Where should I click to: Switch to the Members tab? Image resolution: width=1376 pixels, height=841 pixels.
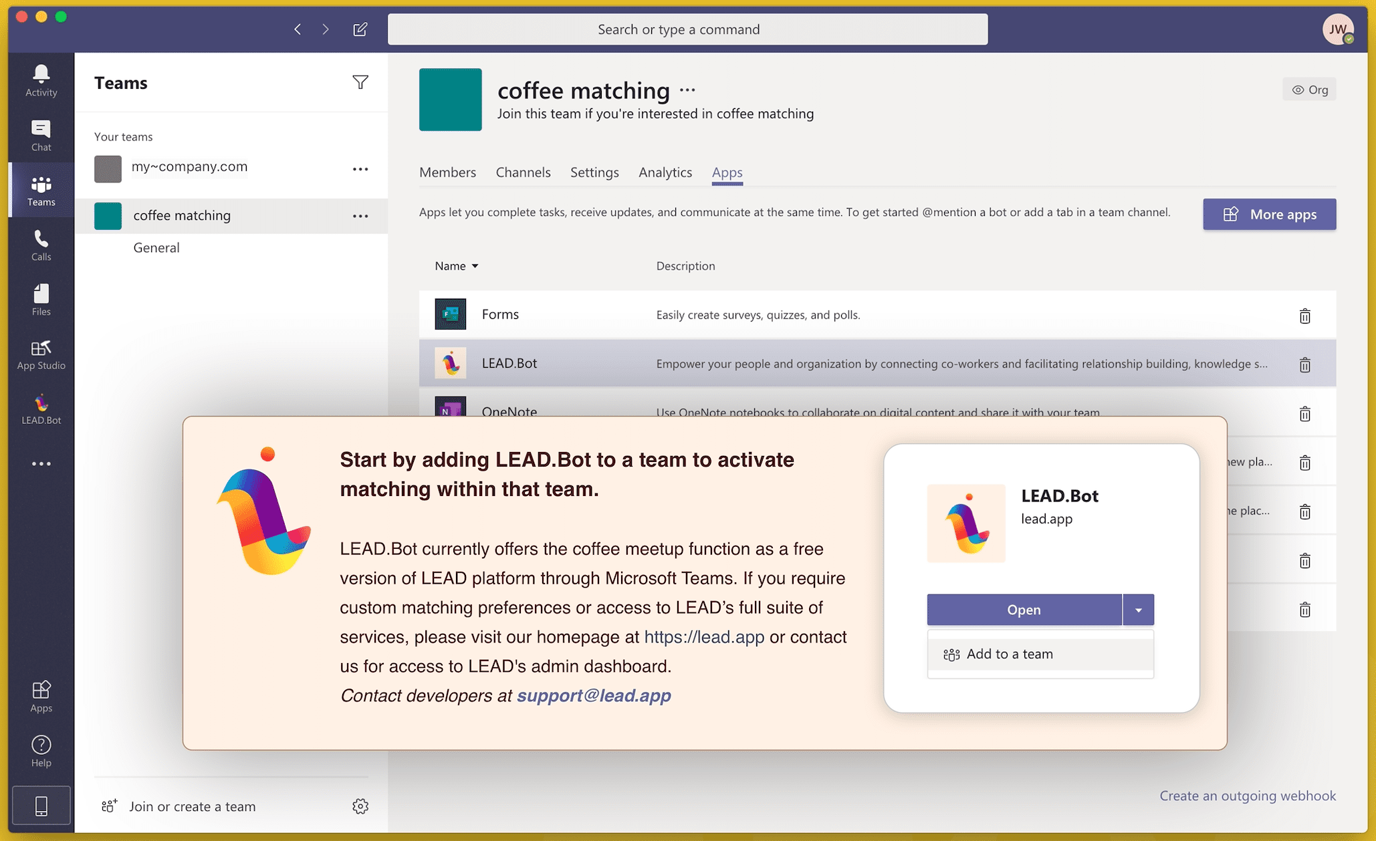tap(447, 172)
